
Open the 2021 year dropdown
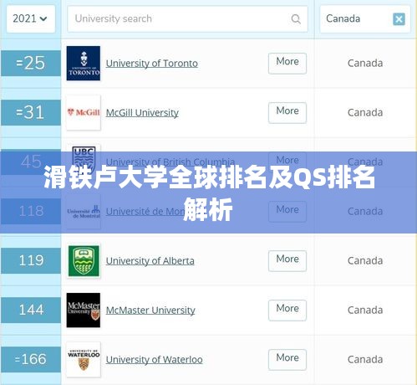pos(31,19)
